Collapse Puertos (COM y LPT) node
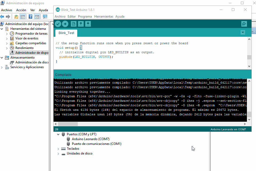The height and width of the screenshot is (171, 256). tap(58, 135)
